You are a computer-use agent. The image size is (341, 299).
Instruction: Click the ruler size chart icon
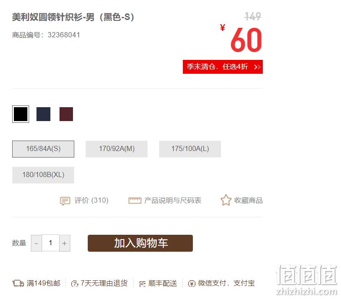click(135, 200)
